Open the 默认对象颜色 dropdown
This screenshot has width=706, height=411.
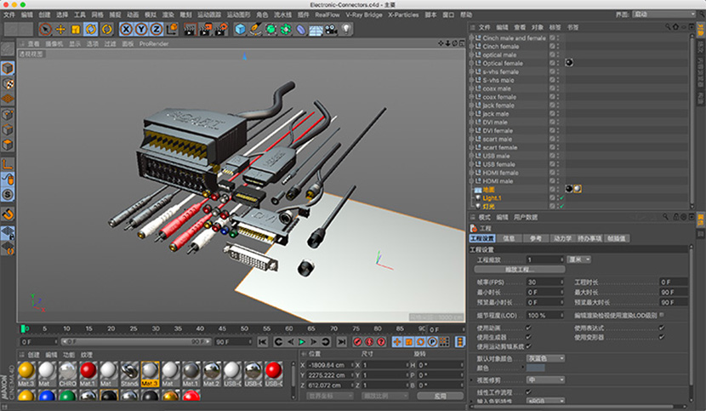pyautogui.click(x=546, y=357)
